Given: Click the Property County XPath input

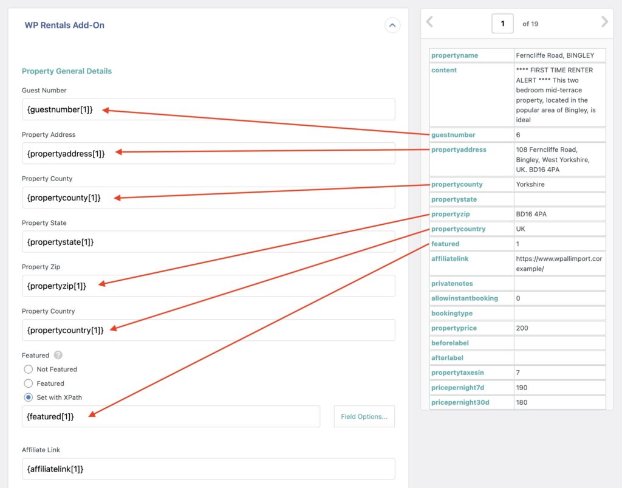Looking at the screenshot, I should (210, 198).
